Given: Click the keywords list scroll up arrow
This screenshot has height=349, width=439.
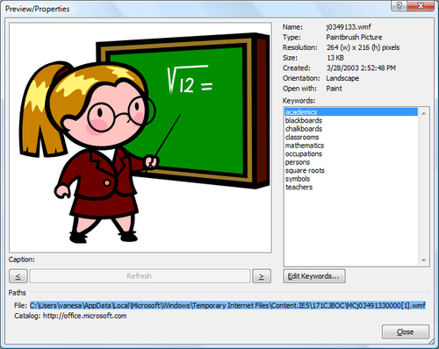Looking at the screenshot, I should pyautogui.click(x=423, y=113).
